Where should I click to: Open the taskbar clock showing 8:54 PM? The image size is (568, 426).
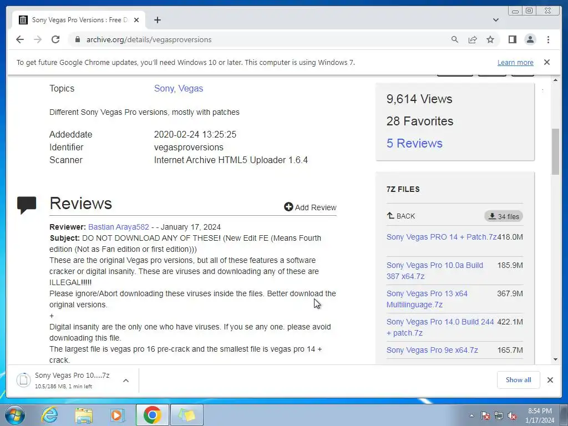pyautogui.click(x=540, y=415)
